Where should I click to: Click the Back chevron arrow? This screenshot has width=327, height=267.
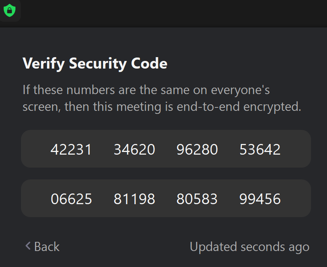(x=28, y=246)
